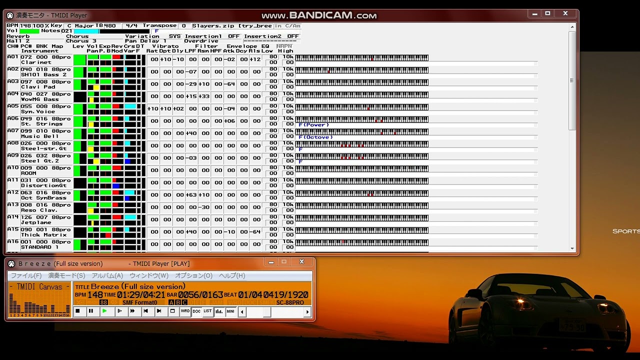The image size is (640, 360).
Task: Open the オプション(O) menu
Action: [x=193, y=275]
